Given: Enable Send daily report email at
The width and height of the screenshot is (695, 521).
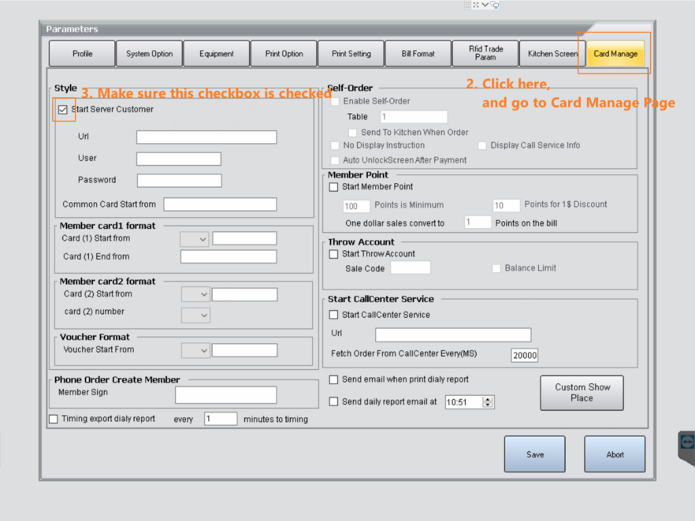Looking at the screenshot, I should pos(333,402).
